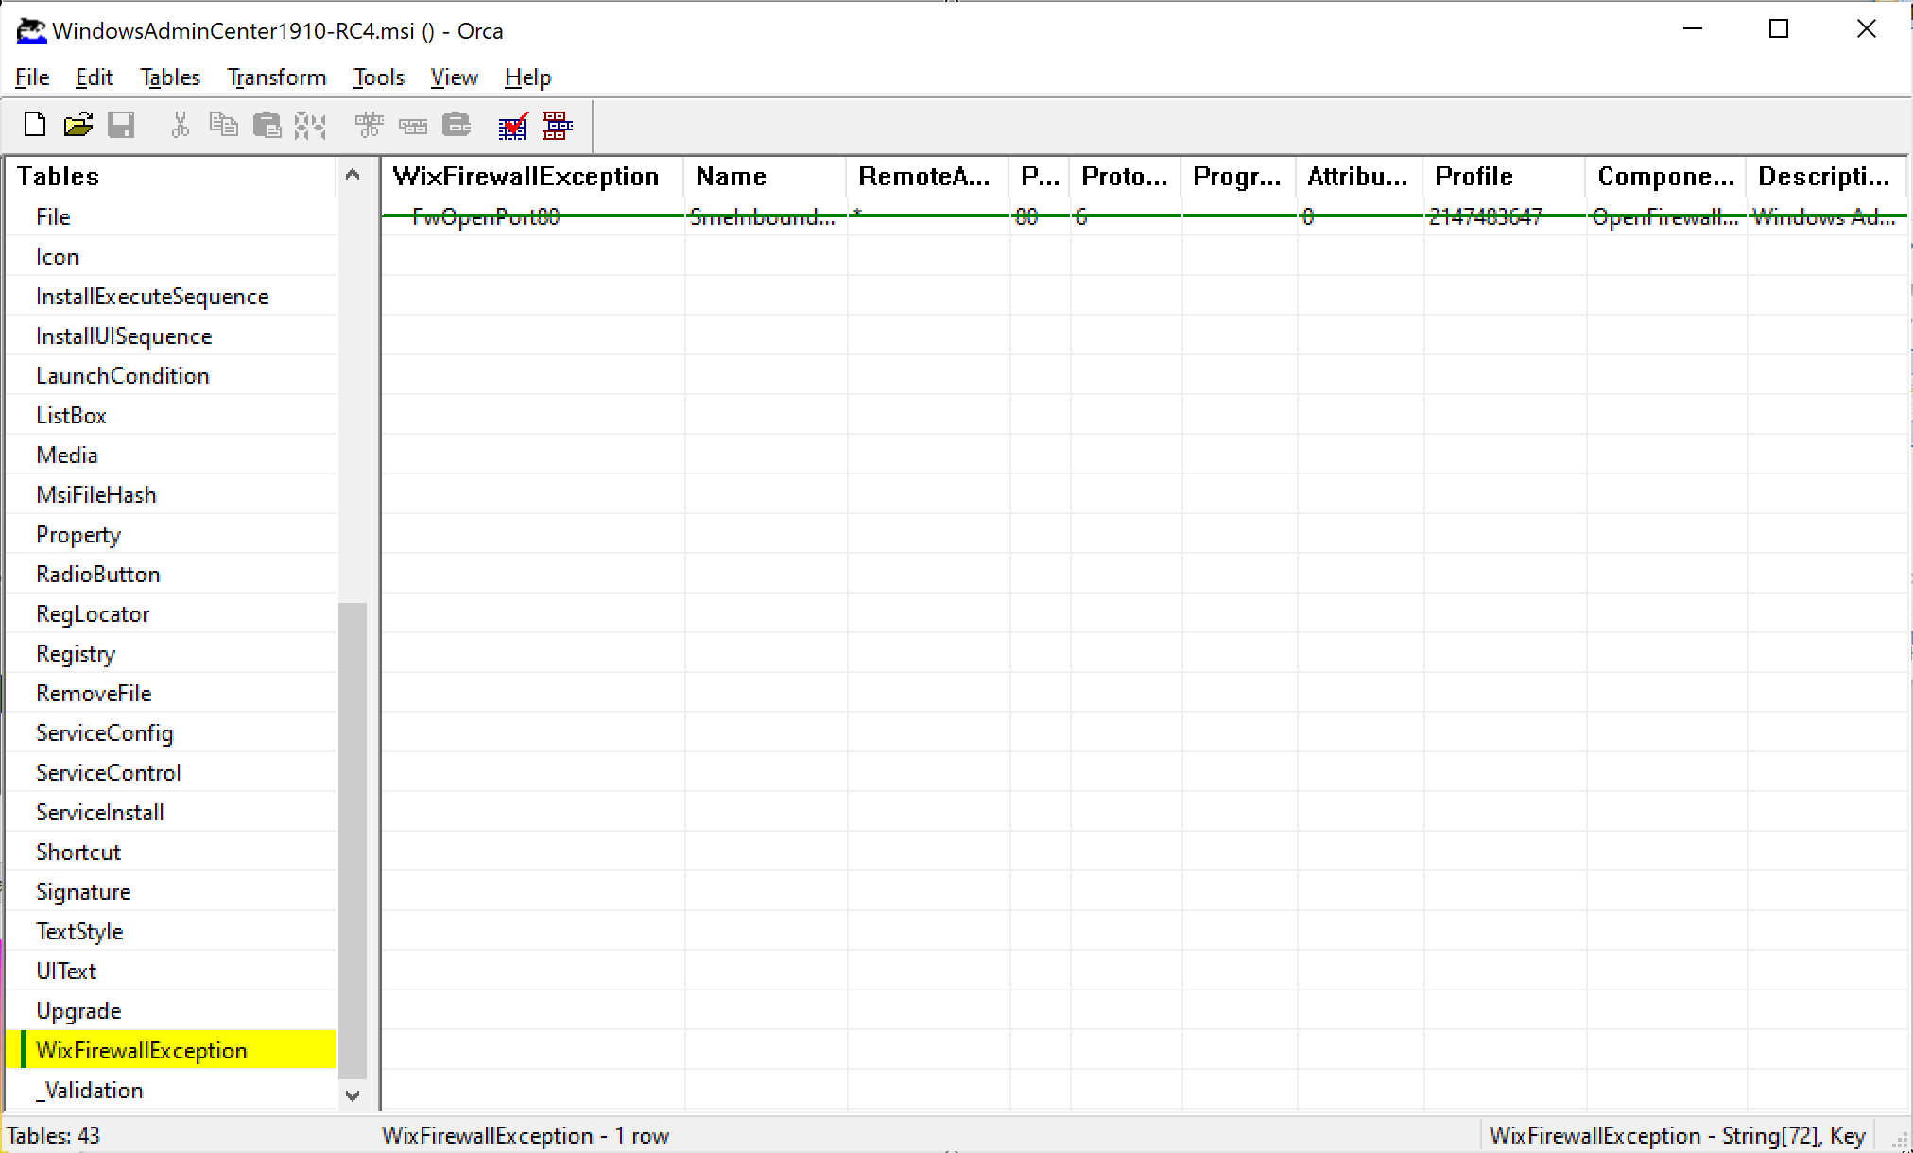Screen dimensions: 1913x1153
Task: Select the InstallExecuteSequence table
Action: tap(172, 296)
